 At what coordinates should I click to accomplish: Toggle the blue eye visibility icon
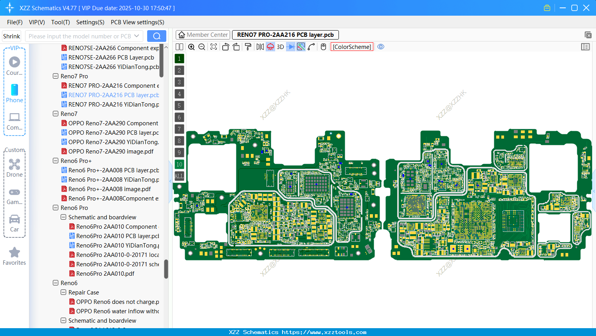coord(381,47)
